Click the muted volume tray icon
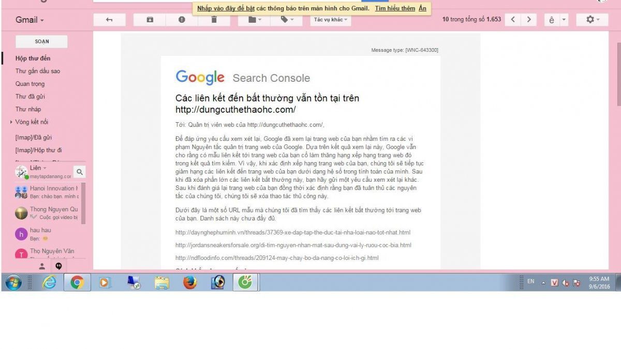This screenshot has height=349, width=621. (566, 283)
